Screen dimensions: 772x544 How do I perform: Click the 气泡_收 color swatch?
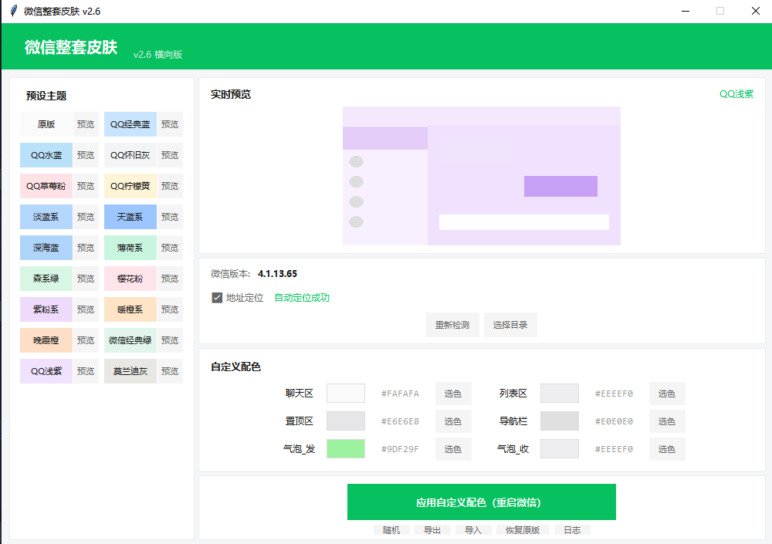tap(559, 448)
